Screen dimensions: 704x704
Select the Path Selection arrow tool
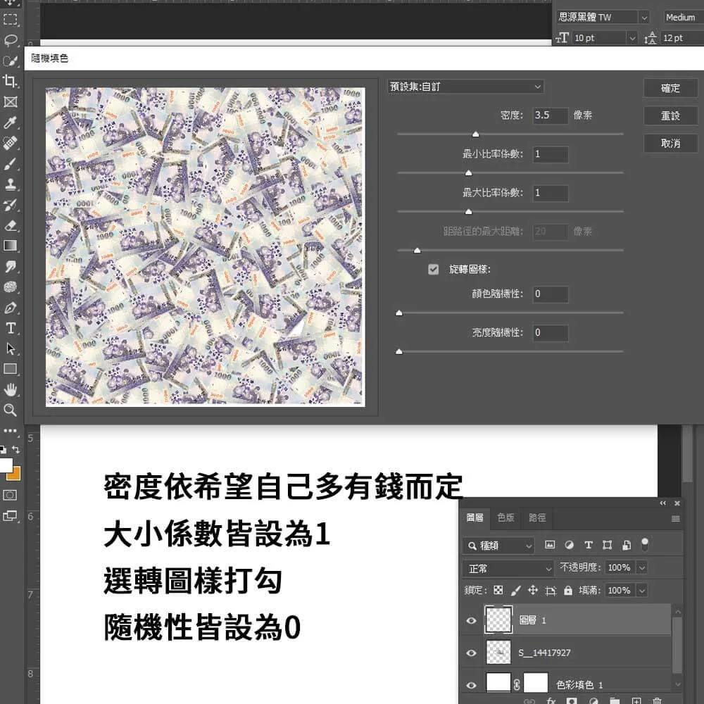(x=11, y=349)
